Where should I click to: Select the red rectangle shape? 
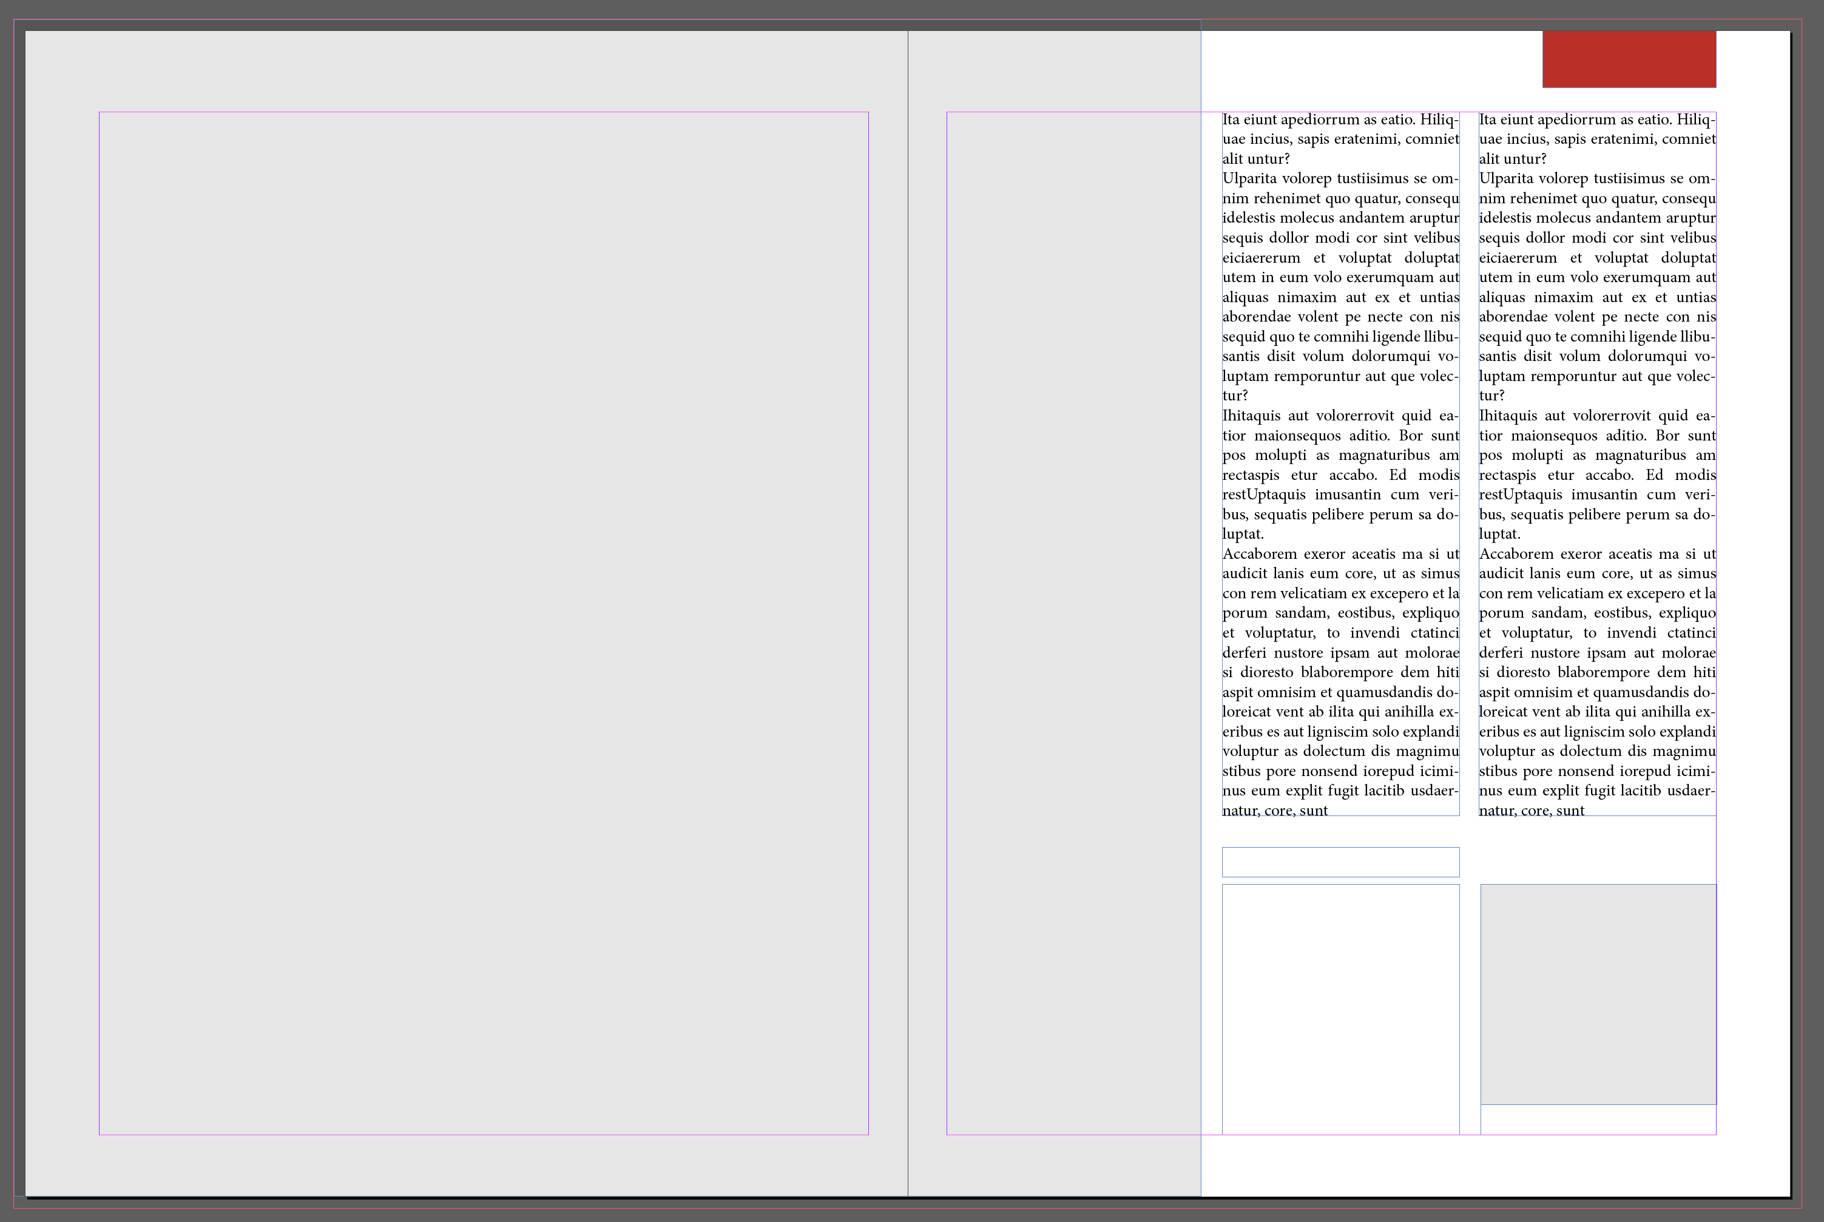tap(1629, 59)
